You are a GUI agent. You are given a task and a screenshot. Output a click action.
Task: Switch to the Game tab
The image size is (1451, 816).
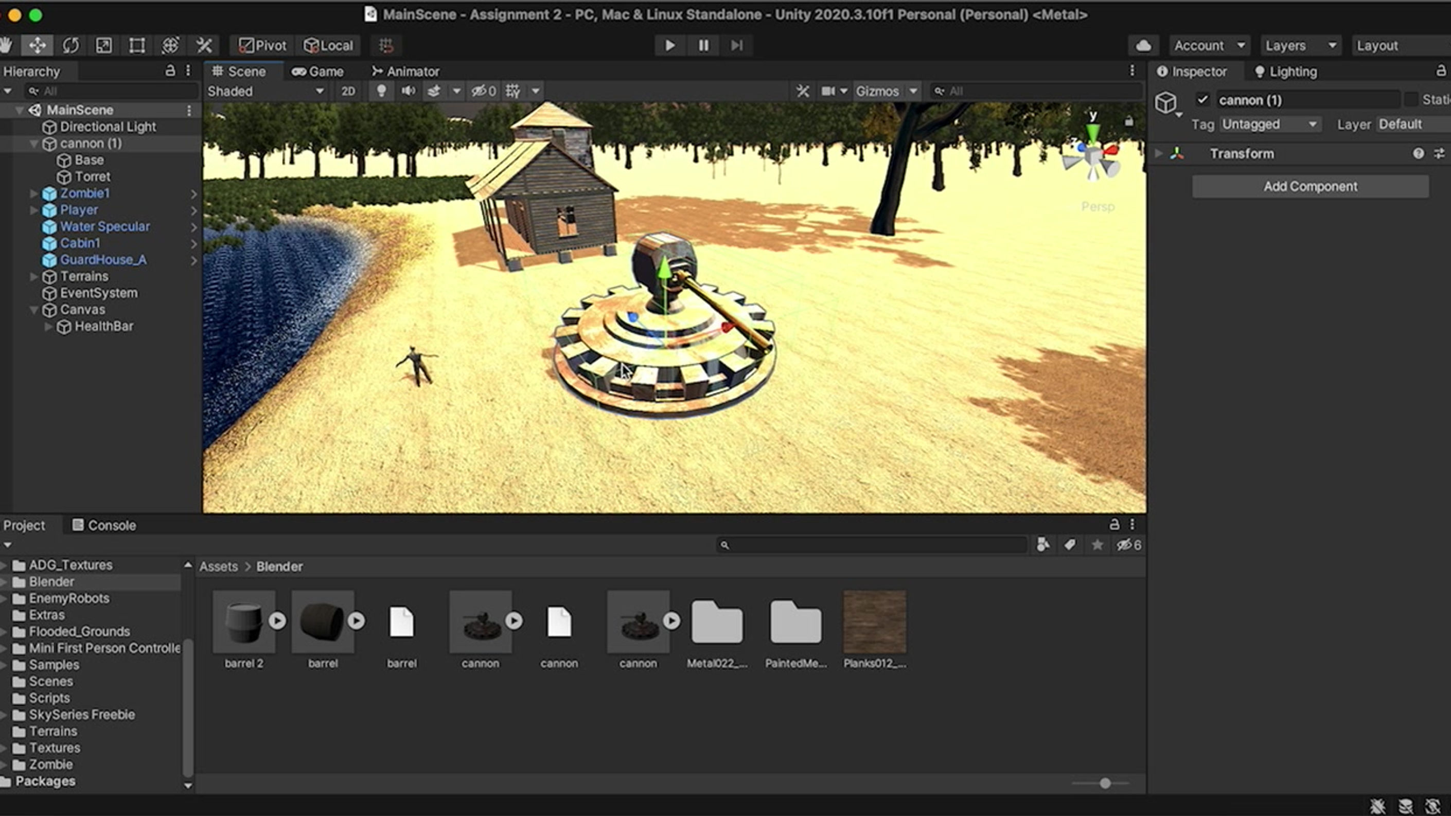[318, 72]
